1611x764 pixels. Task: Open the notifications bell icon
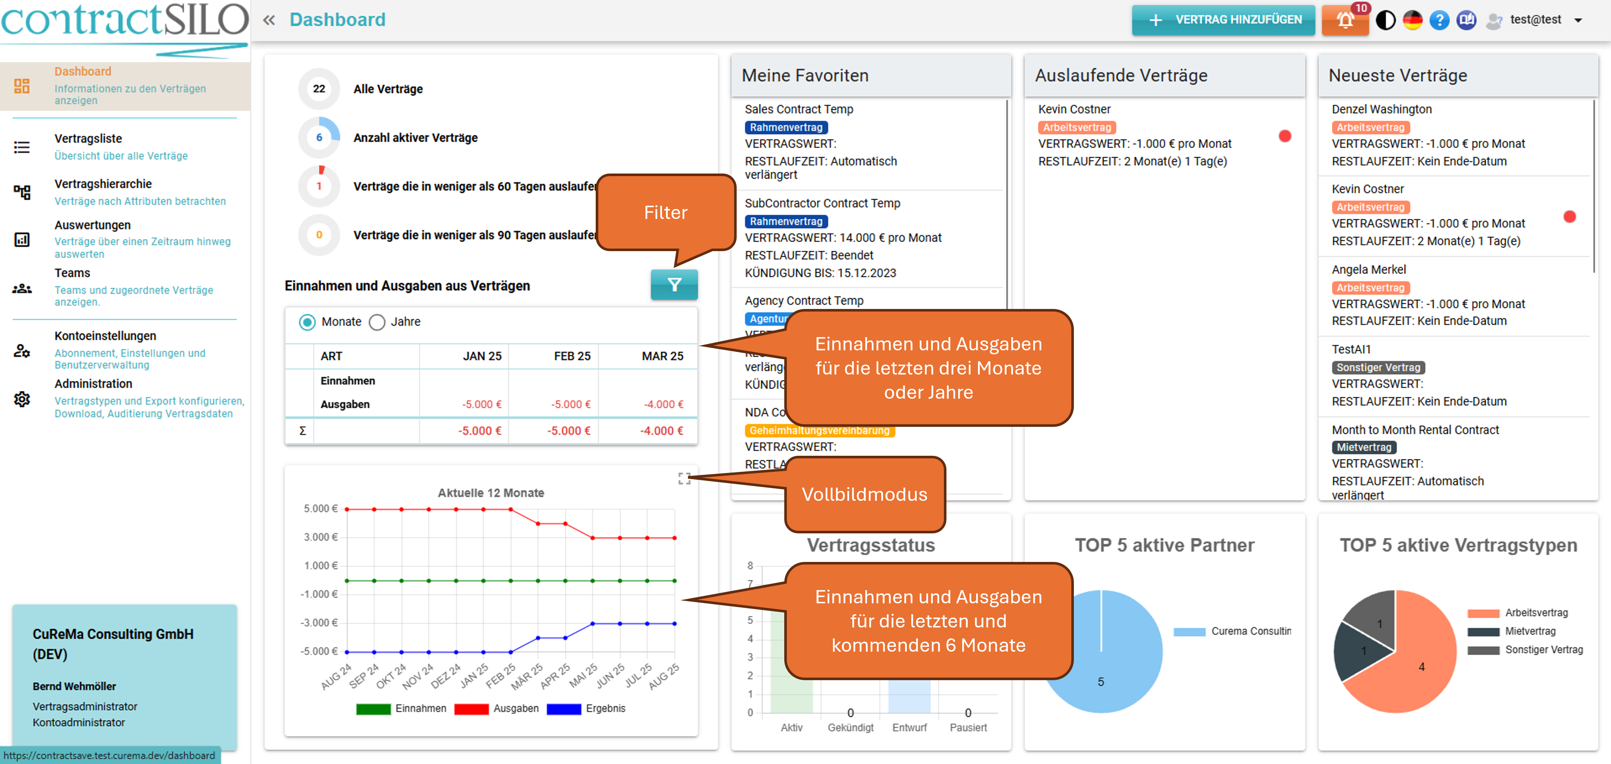point(1344,20)
